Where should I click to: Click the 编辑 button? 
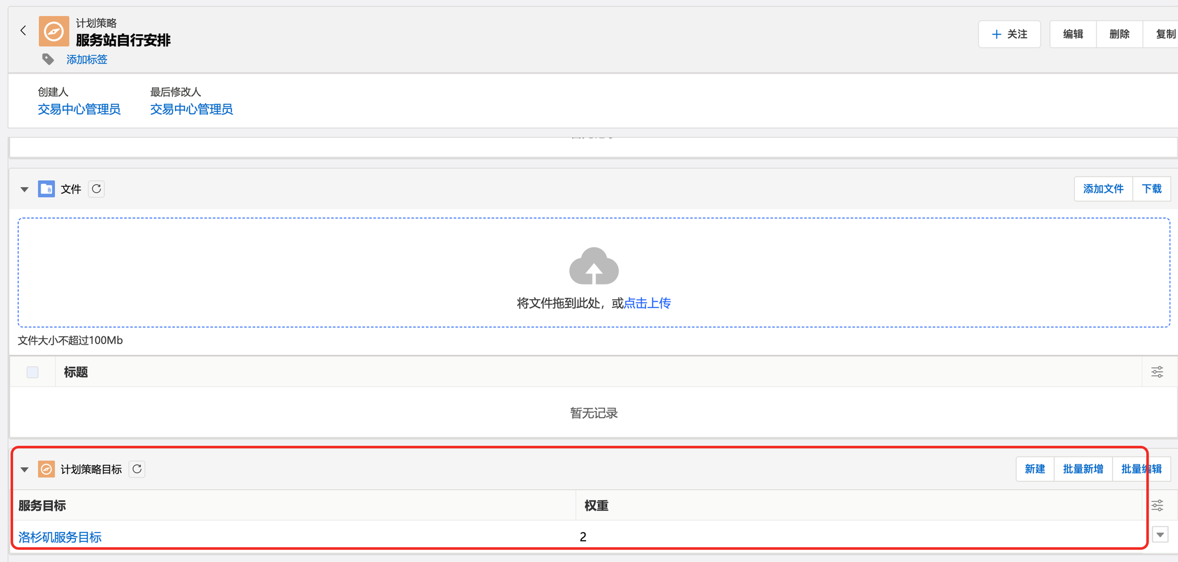(1073, 34)
